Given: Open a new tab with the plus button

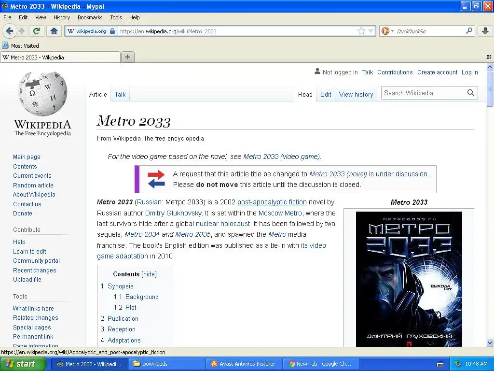Looking at the screenshot, I should (127, 57).
